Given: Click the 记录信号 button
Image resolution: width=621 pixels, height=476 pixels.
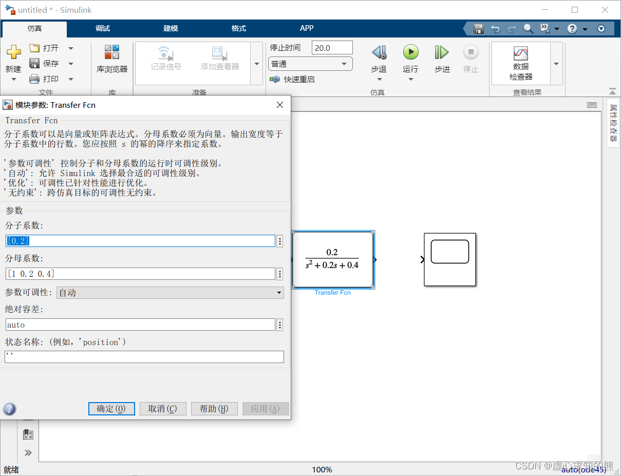Looking at the screenshot, I should [x=165, y=59].
